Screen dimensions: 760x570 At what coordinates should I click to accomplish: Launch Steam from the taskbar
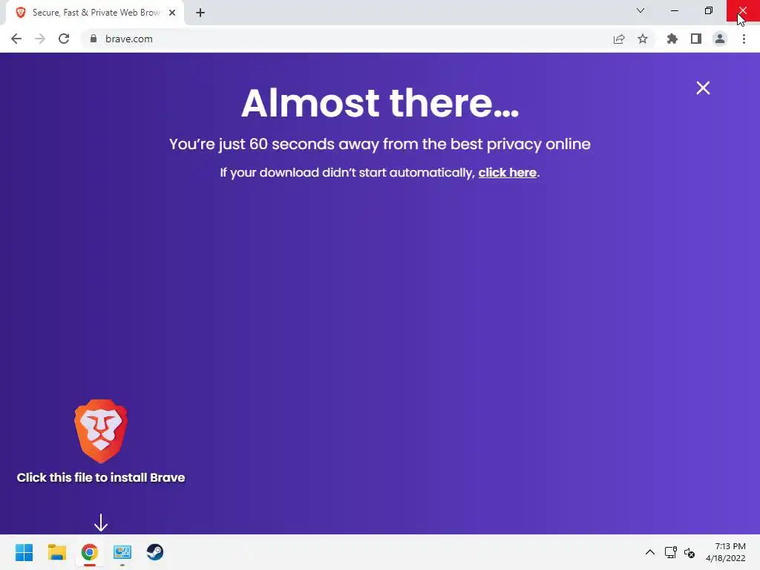pos(155,552)
